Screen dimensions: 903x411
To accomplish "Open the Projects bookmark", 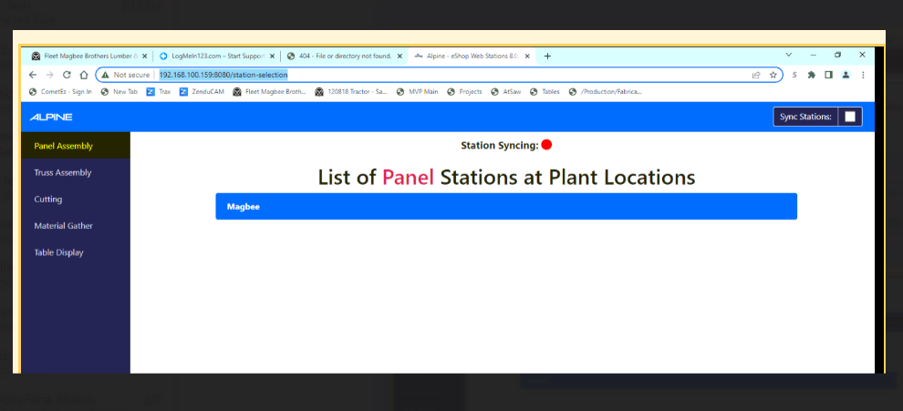I will (465, 91).
